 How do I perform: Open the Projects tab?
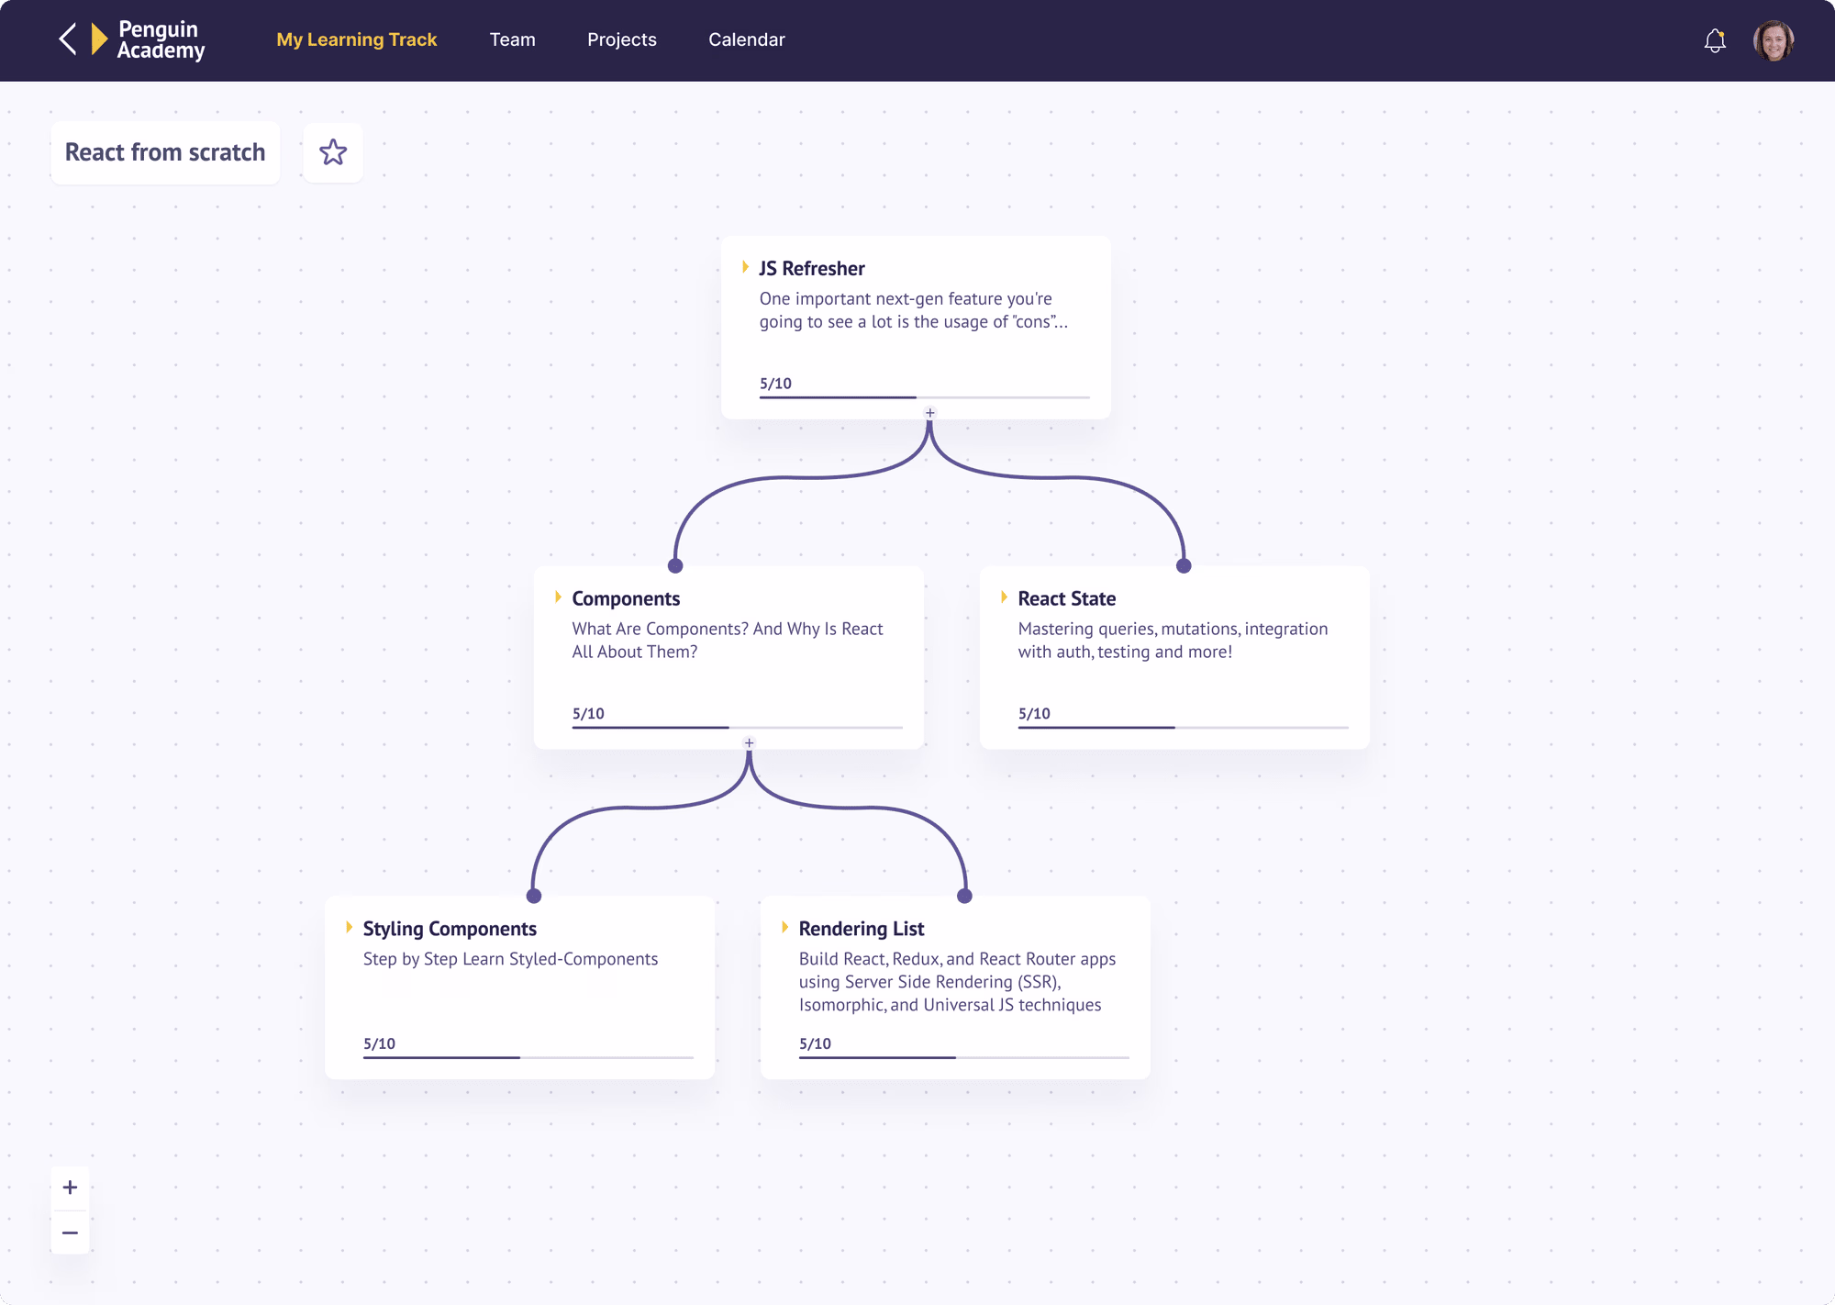pyautogui.click(x=621, y=39)
